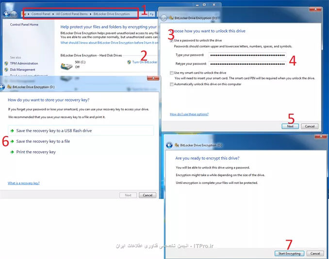The image size is (329, 259).
Task: Toggle Use a password to unlock the drive
Action: (172, 41)
